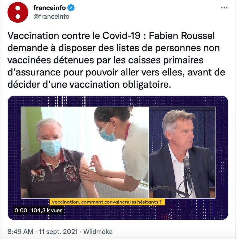Viewport: 237px width, 239px height.
Task: Click the blue verified checkmark badge
Action: click(x=71, y=8)
